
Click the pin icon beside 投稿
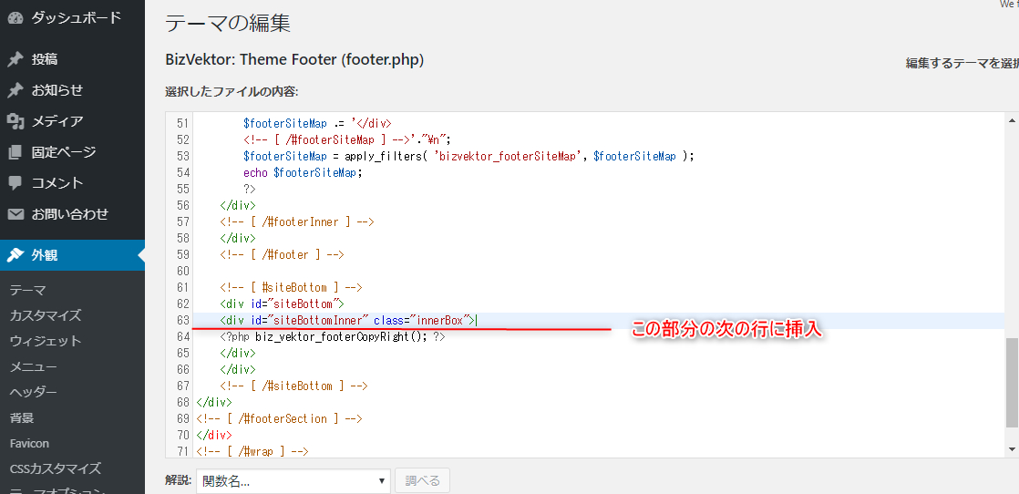(x=15, y=59)
